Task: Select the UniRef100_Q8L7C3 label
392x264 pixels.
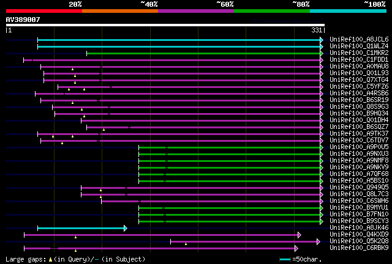Action: pos(359,194)
